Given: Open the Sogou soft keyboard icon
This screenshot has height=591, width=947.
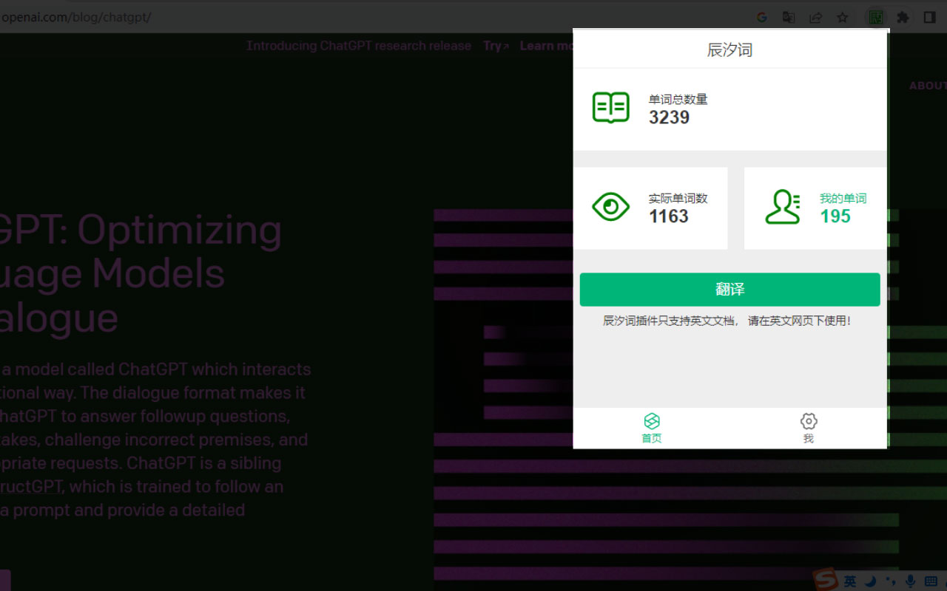Looking at the screenshot, I should 931,581.
